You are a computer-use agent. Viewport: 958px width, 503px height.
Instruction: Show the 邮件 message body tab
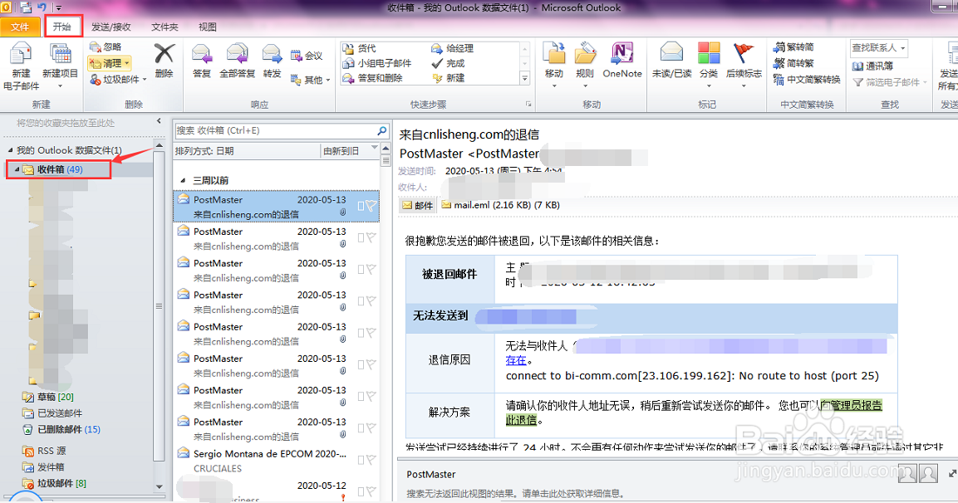(418, 205)
